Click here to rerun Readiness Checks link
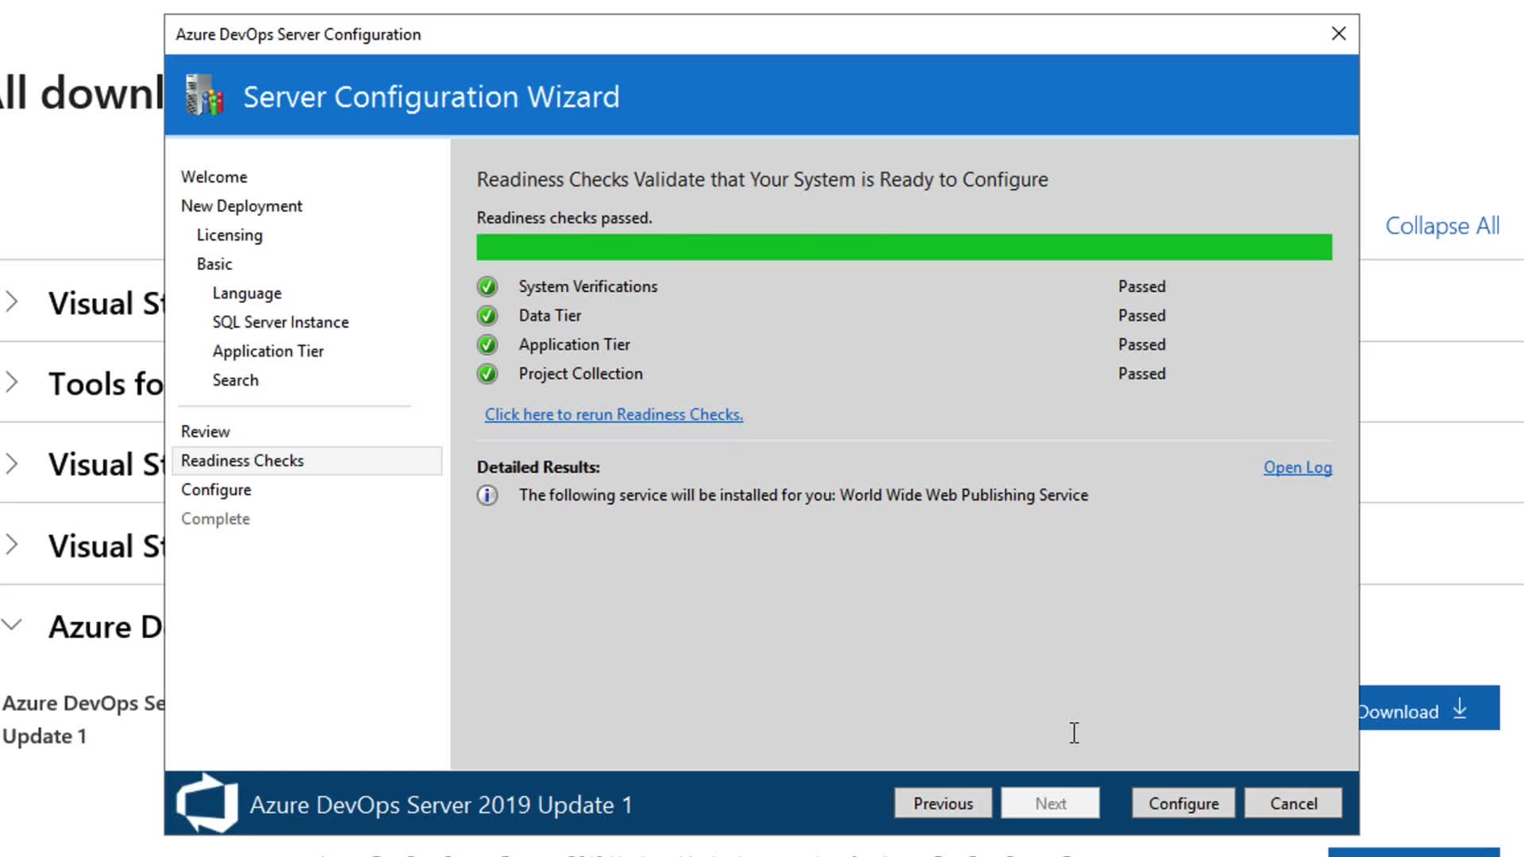 614,414
